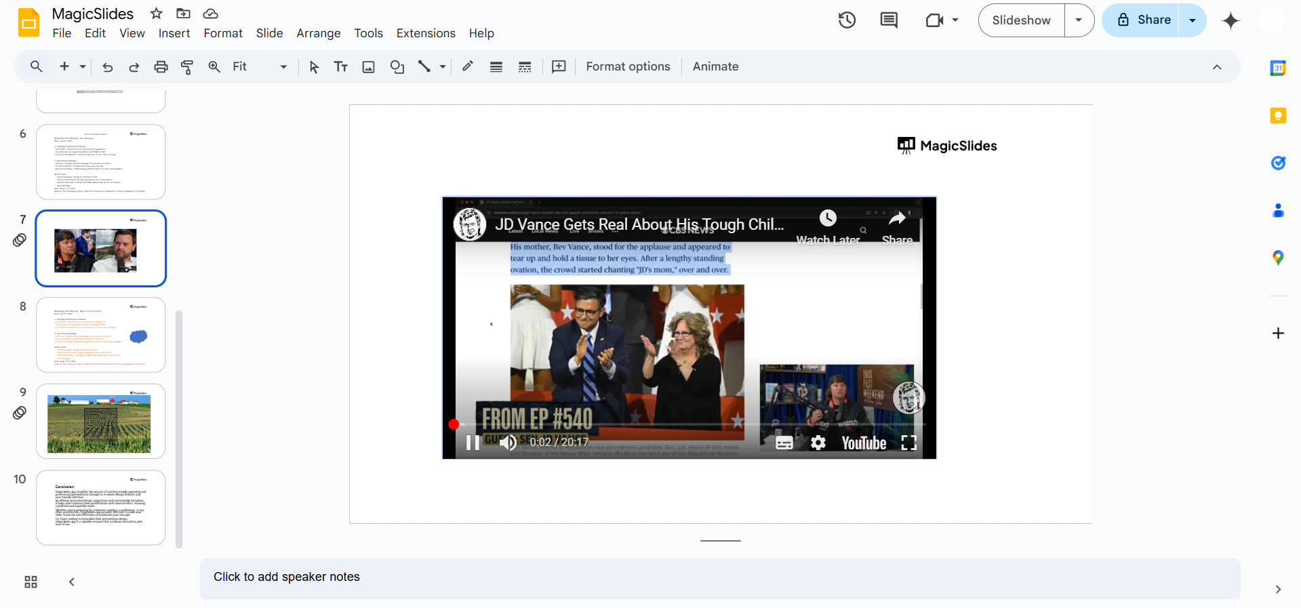Image resolution: width=1301 pixels, height=608 pixels.
Task: Click the red video progress scrubber
Action: (x=454, y=424)
